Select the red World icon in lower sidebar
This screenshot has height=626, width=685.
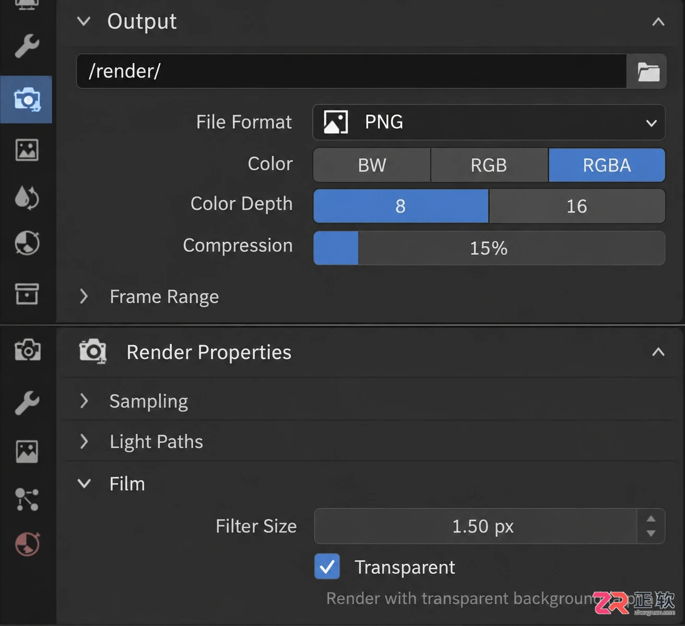pyautogui.click(x=27, y=544)
